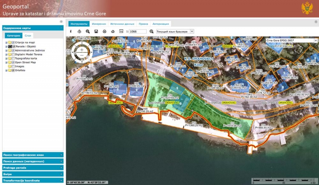Print the current map view

tap(104, 31)
